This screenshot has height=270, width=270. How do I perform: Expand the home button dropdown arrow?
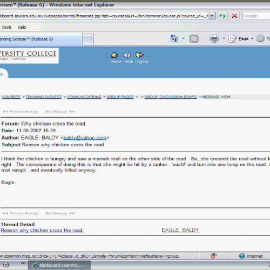[x=184, y=38]
